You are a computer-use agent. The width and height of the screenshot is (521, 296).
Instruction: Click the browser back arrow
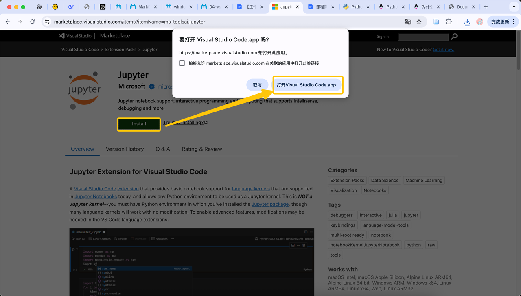[x=8, y=22]
